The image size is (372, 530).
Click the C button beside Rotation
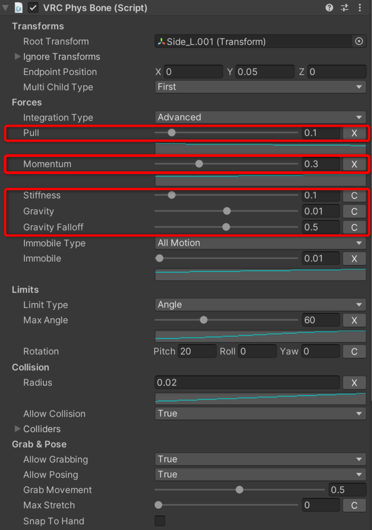click(354, 351)
